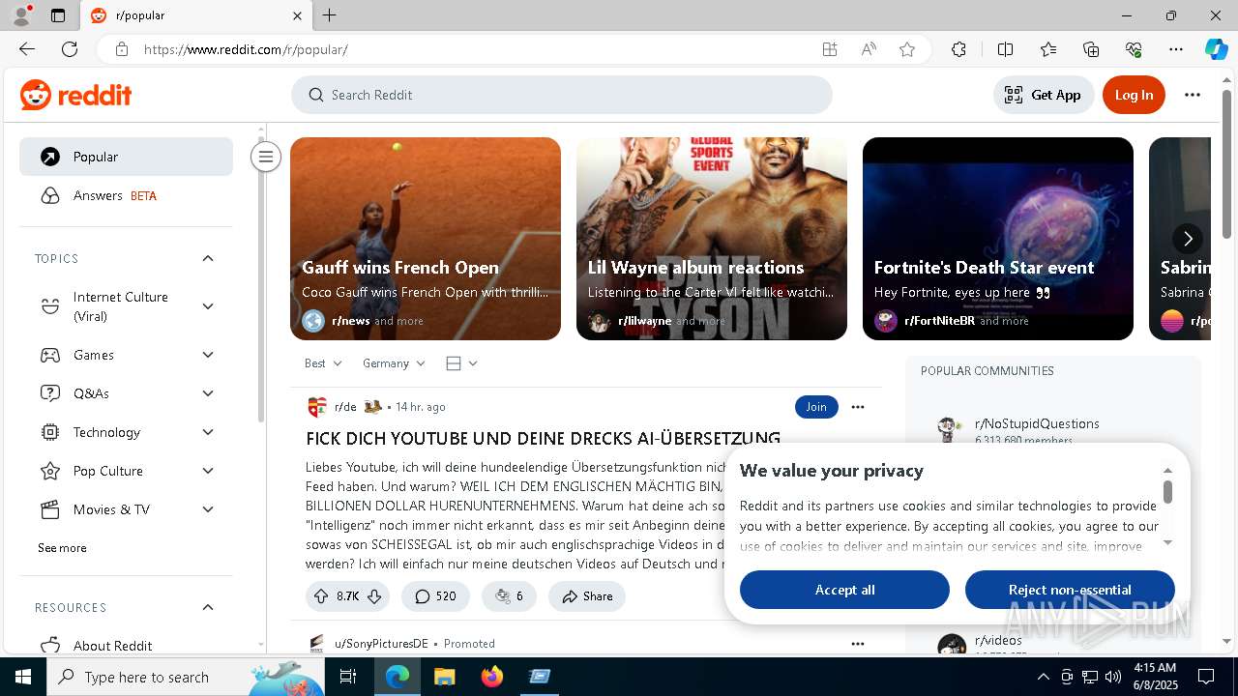Image resolution: width=1238 pixels, height=696 pixels.
Task: Reject non-essential cookies
Action: 1070,590
